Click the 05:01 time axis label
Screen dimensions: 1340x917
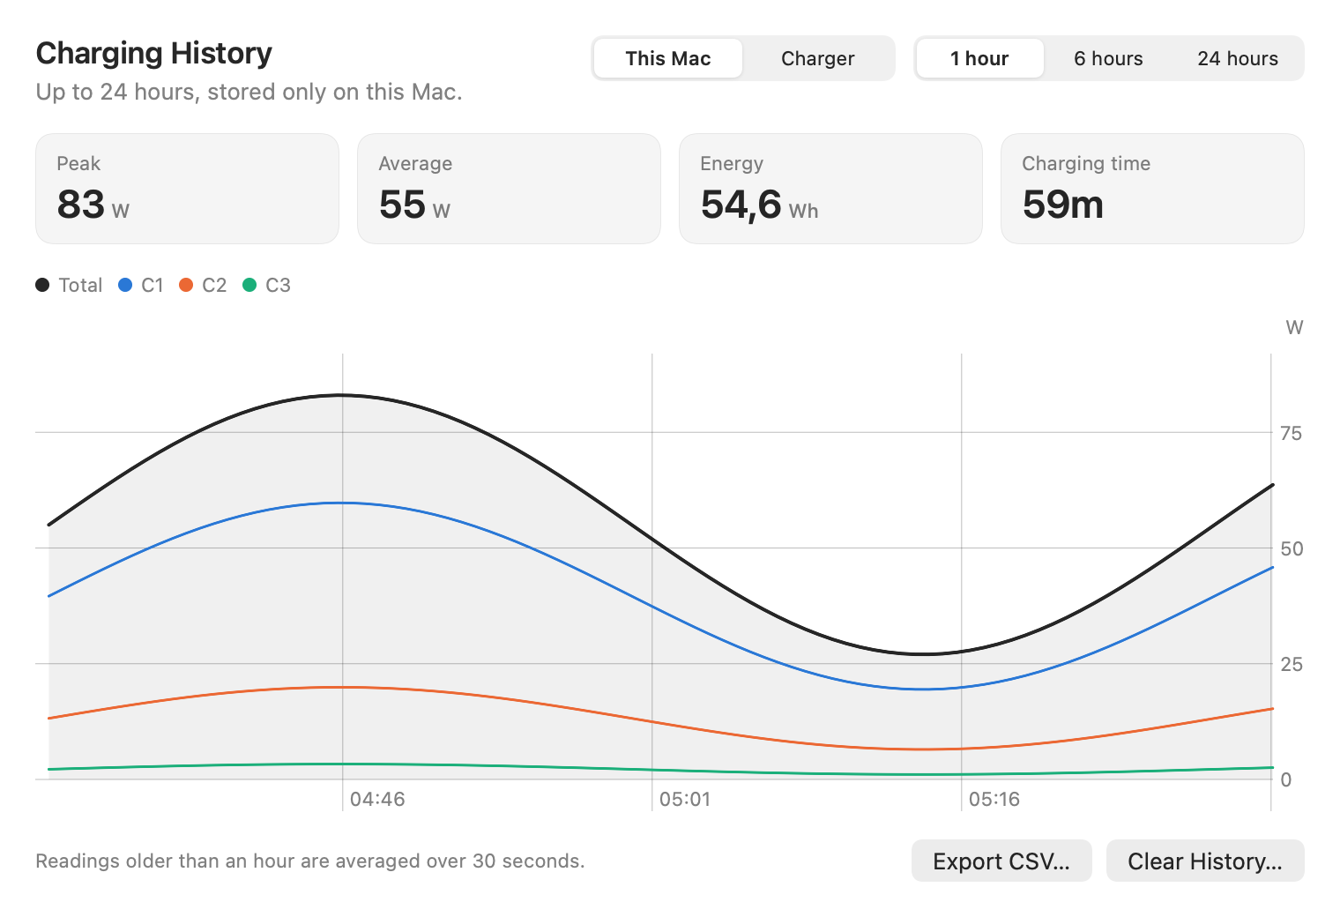(x=685, y=799)
